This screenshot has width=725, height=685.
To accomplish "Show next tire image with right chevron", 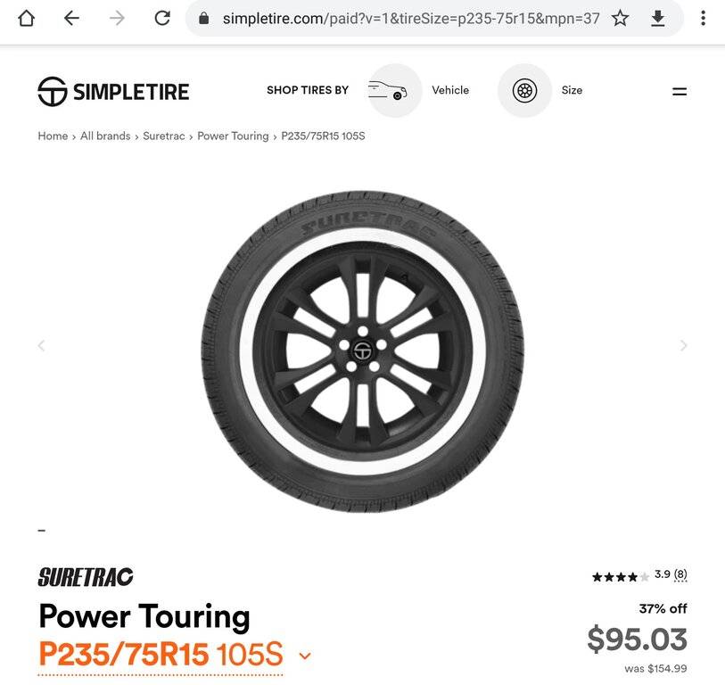I will click(x=683, y=345).
